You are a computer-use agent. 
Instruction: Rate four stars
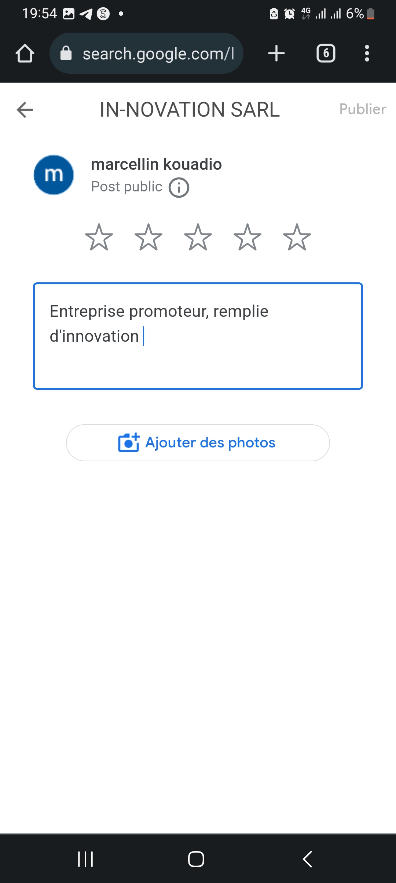tap(247, 237)
